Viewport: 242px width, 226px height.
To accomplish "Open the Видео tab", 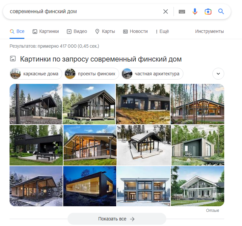I will tap(77, 32).
